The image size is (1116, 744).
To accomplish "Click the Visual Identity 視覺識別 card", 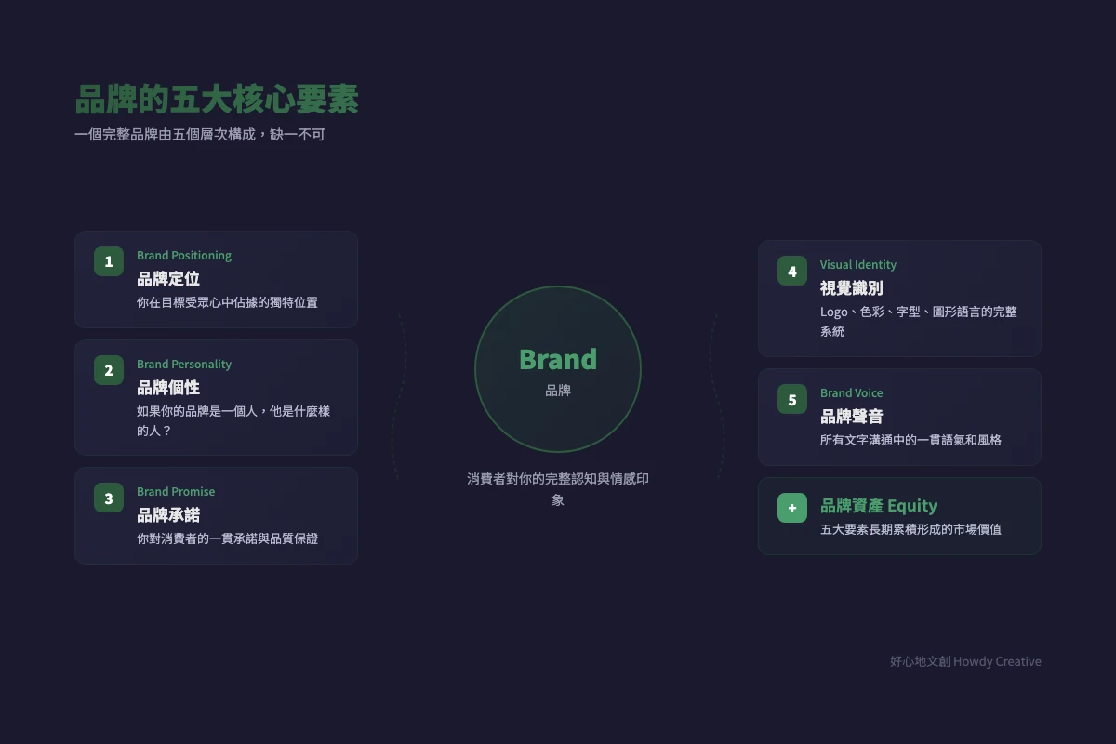I will point(899,298).
